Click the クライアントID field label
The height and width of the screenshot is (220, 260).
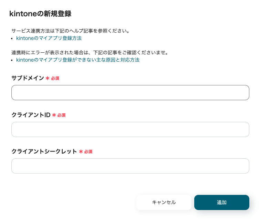31,115
